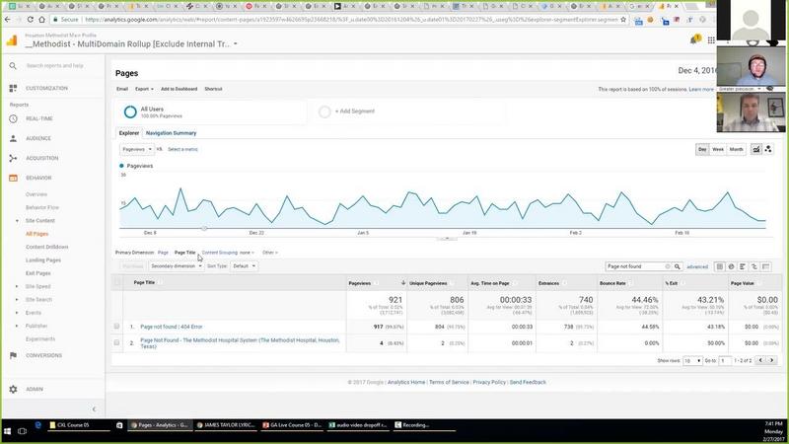The width and height of the screenshot is (789, 444).
Task: Open the Secondary dimension dropdown
Action: click(176, 266)
